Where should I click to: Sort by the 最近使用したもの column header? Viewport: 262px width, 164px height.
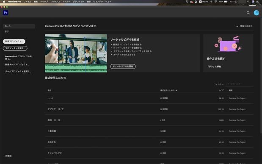click(168, 90)
